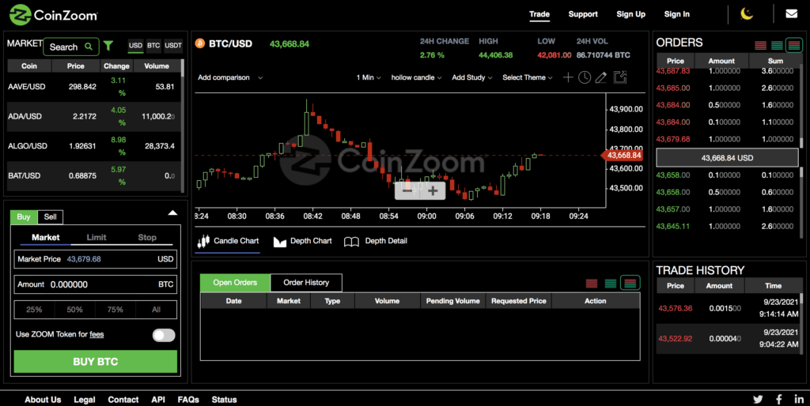Open CoinZoom LinkedIn page
Screen dimensions: 810x406
[799, 399]
